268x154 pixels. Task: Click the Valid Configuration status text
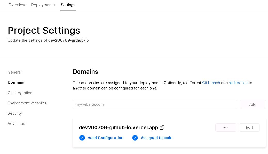click(x=105, y=138)
